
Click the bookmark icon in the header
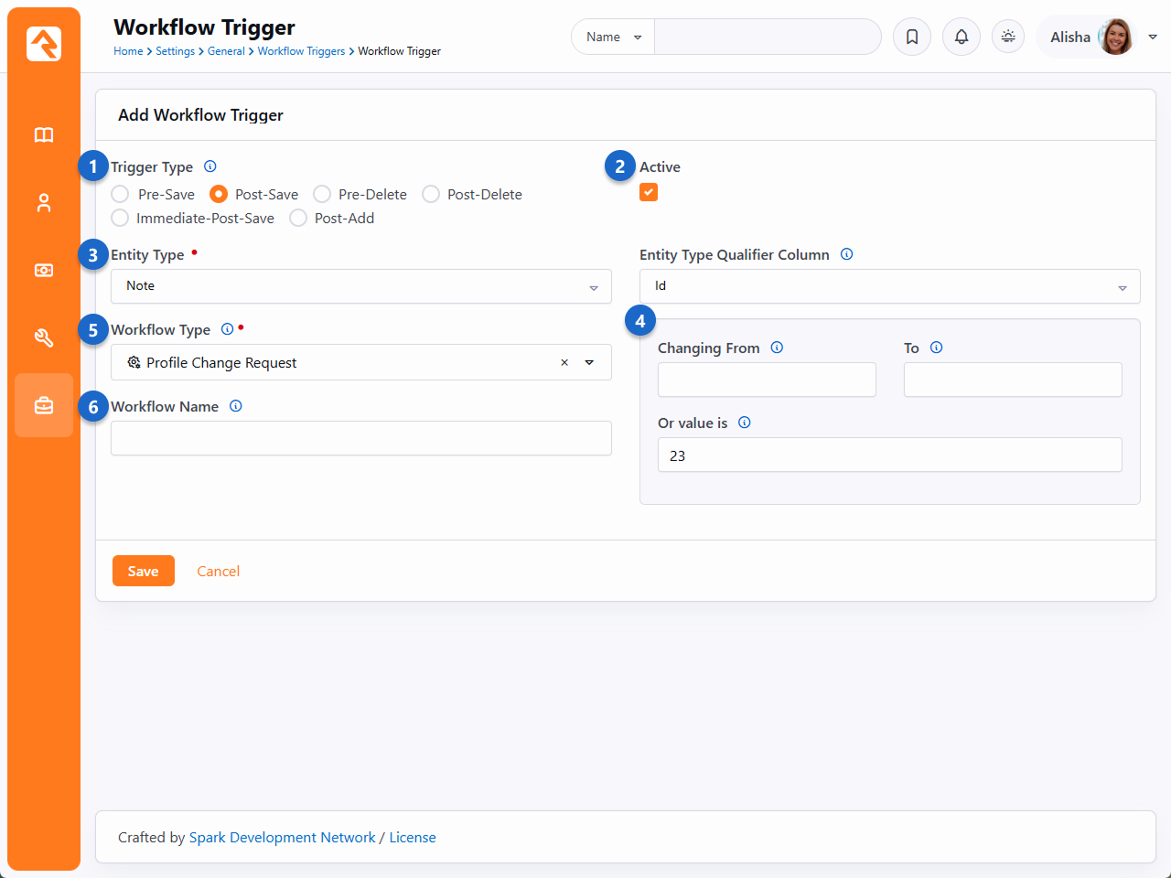point(912,37)
